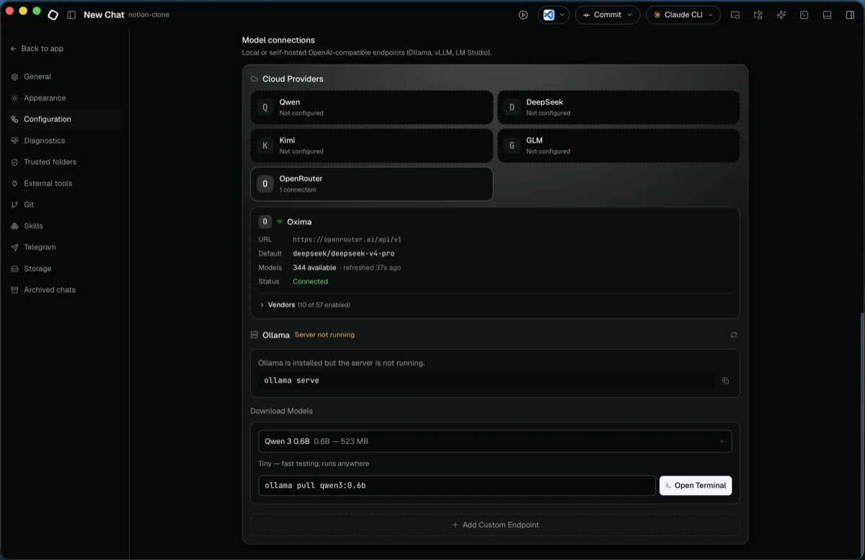Click the New Chat title
The height and width of the screenshot is (560, 865).
click(x=104, y=14)
